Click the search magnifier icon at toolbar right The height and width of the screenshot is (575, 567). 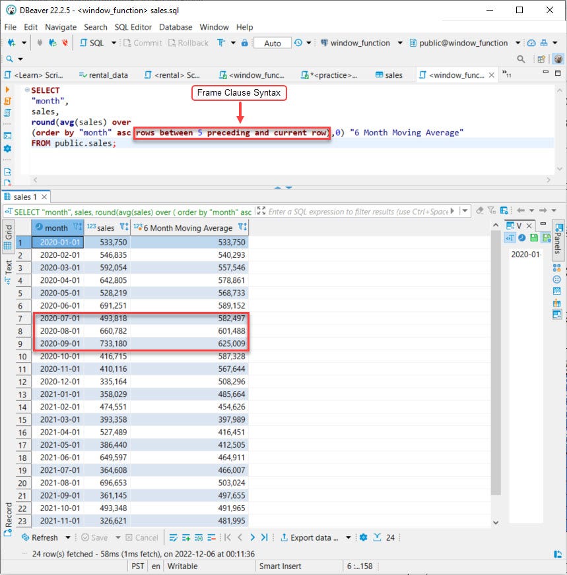point(521,59)
